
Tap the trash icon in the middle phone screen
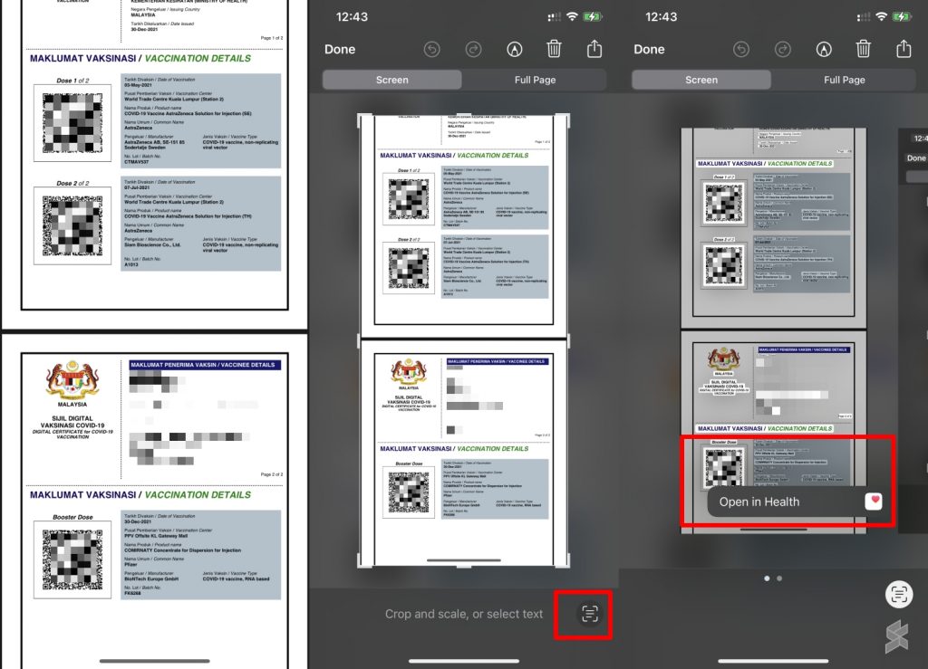click(x=555, y=49)
